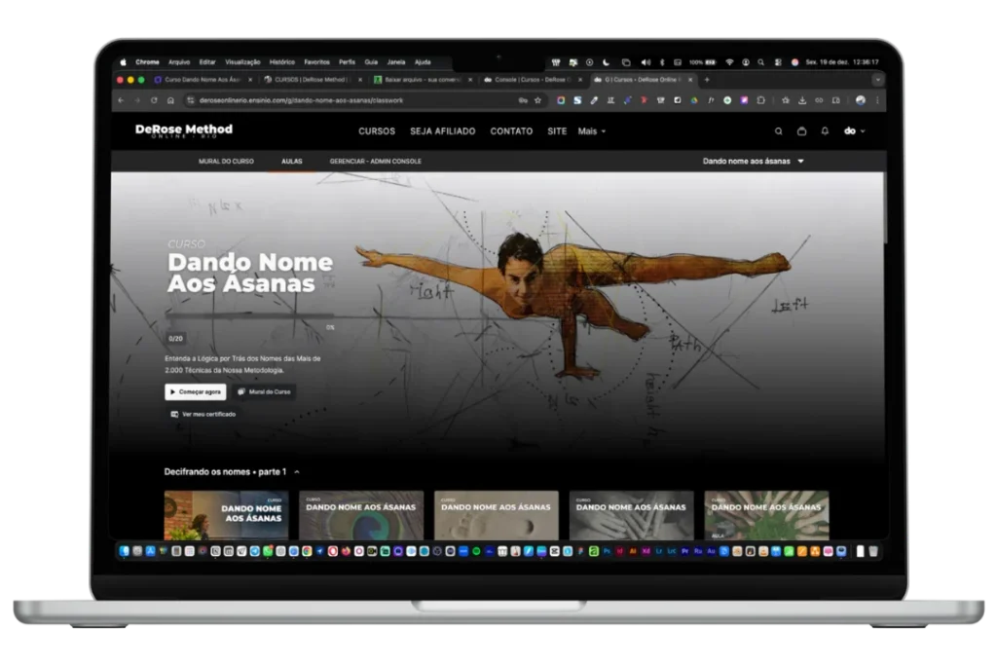
Task: Open the Histórico menu
Action: pos(281,62)
